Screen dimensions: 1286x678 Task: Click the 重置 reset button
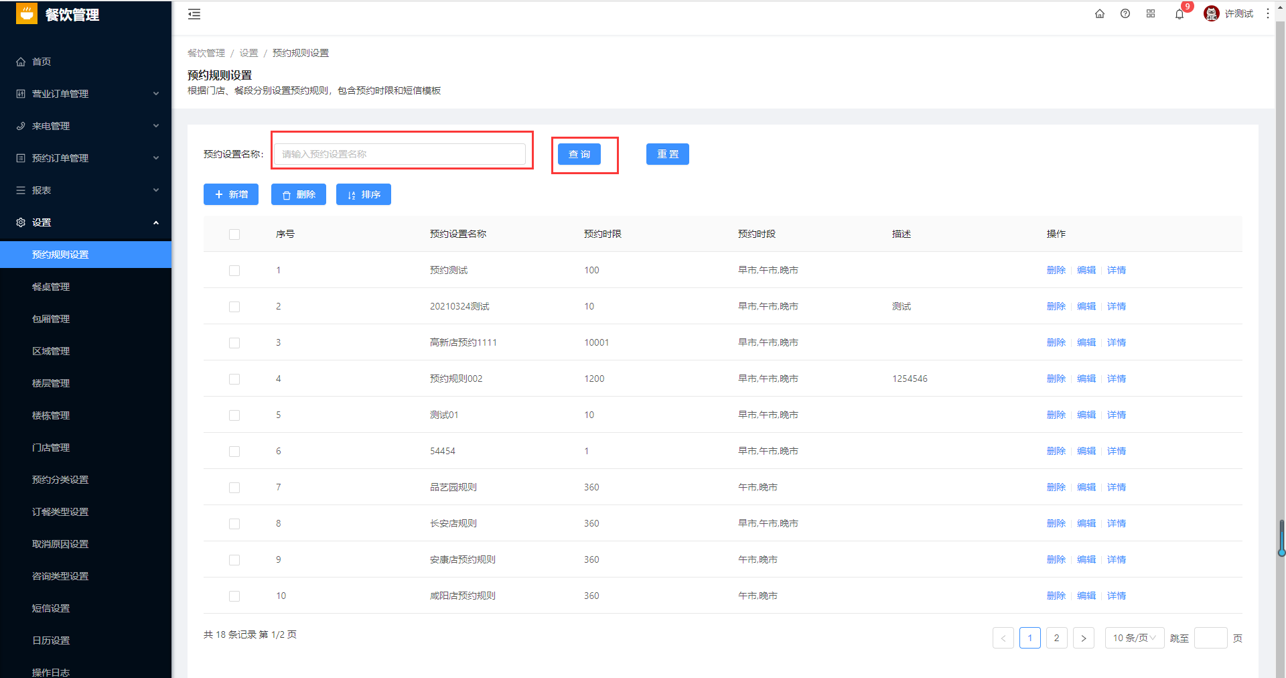pyautogui.click(x=668, y=154)
